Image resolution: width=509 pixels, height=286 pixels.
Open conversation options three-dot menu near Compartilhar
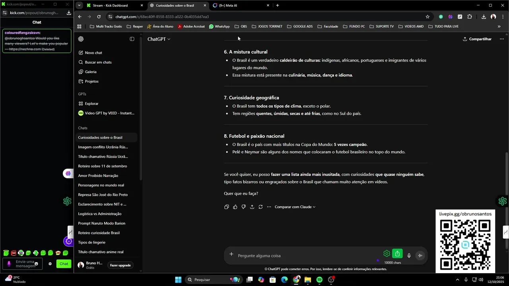pos(501,39)
